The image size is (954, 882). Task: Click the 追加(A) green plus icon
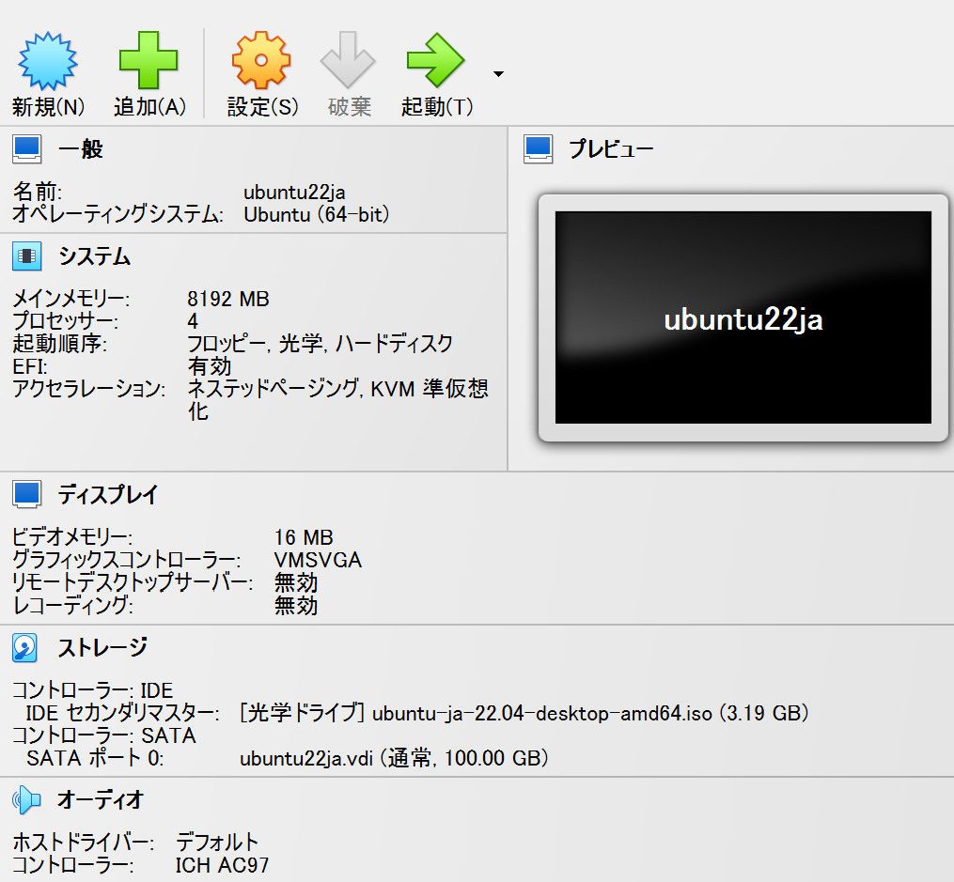pos(149,60)
